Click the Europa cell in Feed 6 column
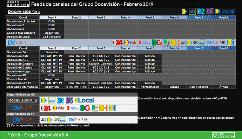This screenshot has height=139, width=242. point(174,87)
